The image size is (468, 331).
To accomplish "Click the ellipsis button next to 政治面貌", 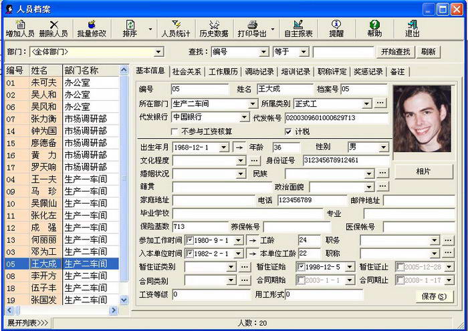I will pos(382,186).
